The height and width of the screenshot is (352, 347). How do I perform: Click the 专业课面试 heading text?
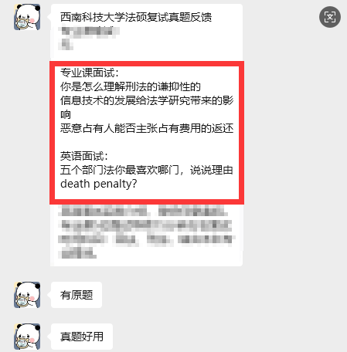click(x=90, y=73)
